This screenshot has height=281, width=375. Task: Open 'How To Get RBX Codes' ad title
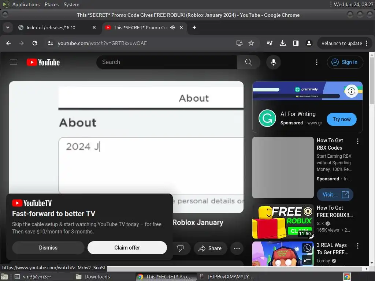tap(330, 144)
